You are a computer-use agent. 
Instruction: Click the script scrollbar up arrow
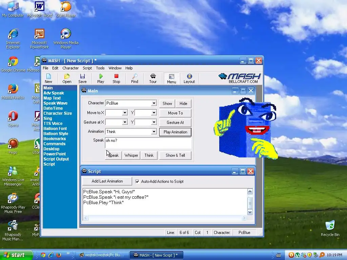[250, 192]
